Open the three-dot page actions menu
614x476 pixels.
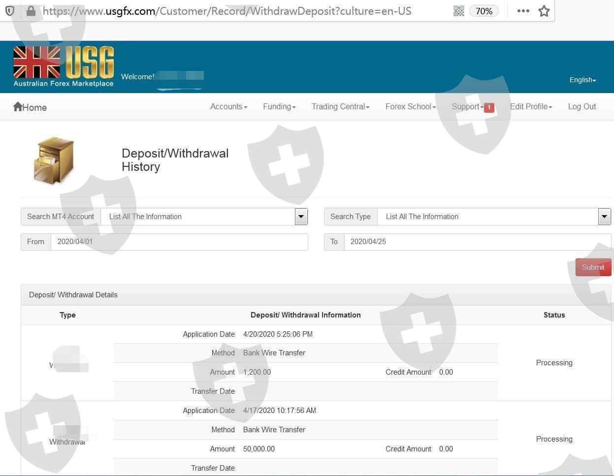coord(523,11)
